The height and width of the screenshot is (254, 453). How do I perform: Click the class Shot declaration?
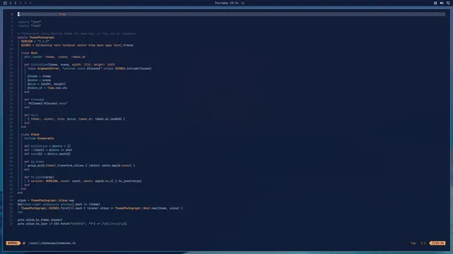tap(29, 53)
